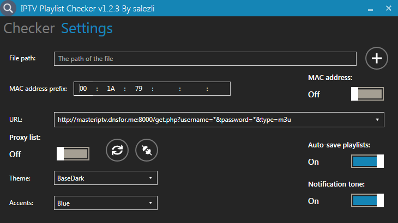Open the Theme dropdown showing BaseDark
398x223 pixels.
coord(106,178)
